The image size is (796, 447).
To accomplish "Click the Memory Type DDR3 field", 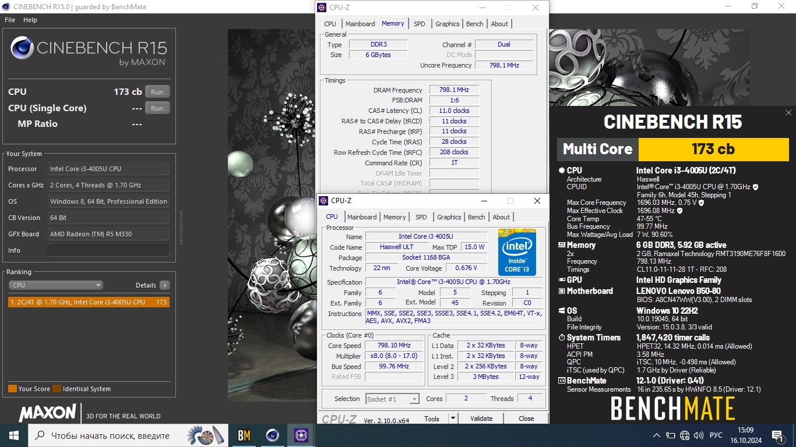I will pos(378,45).
